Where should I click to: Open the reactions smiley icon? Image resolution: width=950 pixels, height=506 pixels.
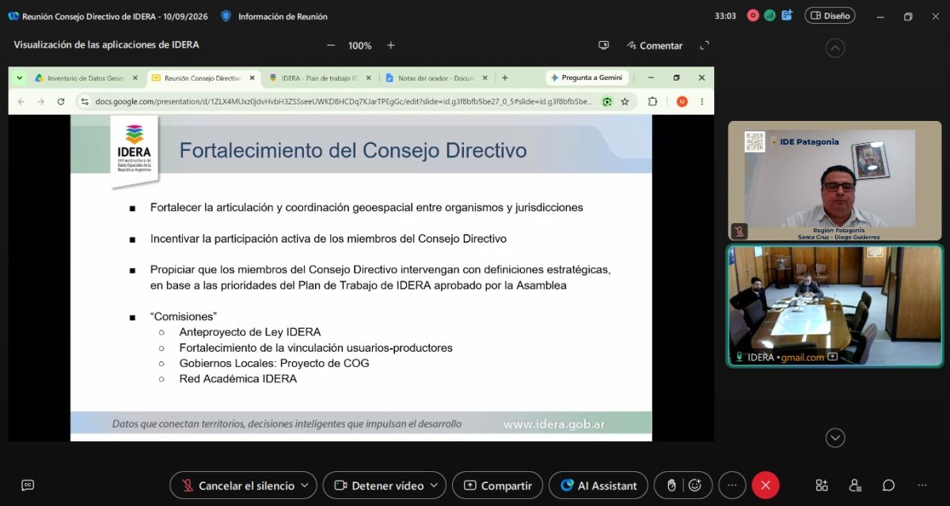tap(695, 485)
